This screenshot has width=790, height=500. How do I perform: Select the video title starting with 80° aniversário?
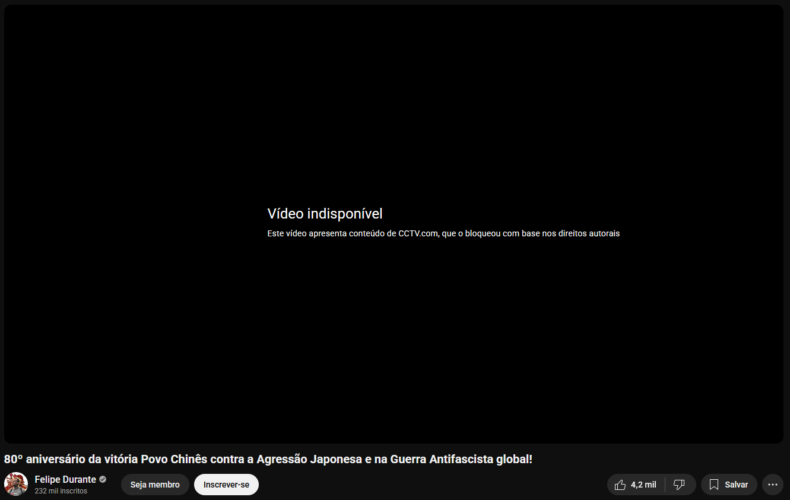(x=268, y=459)
